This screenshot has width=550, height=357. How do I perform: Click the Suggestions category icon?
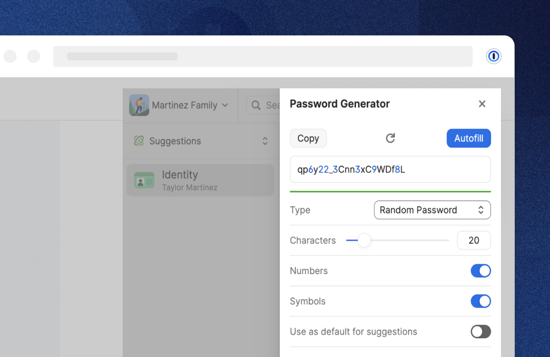tap(139, 141)
